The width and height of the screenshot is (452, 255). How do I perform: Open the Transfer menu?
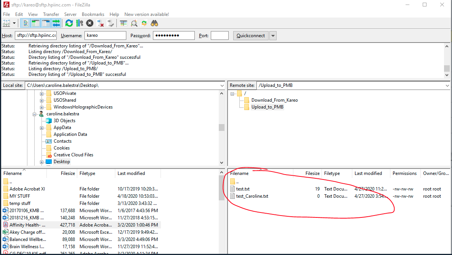click(51, 14)
